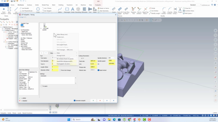Screen dimensions: 218x122
Task: Click Stair Geometry
Action: (x=103, y=11)
